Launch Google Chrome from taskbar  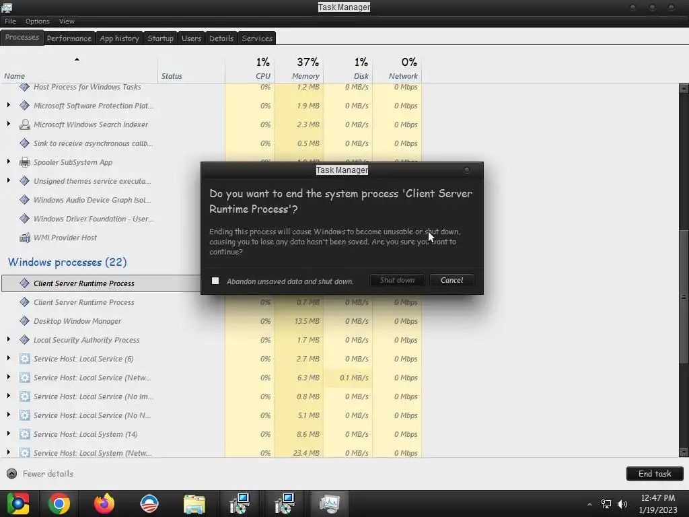pos(59,504)
